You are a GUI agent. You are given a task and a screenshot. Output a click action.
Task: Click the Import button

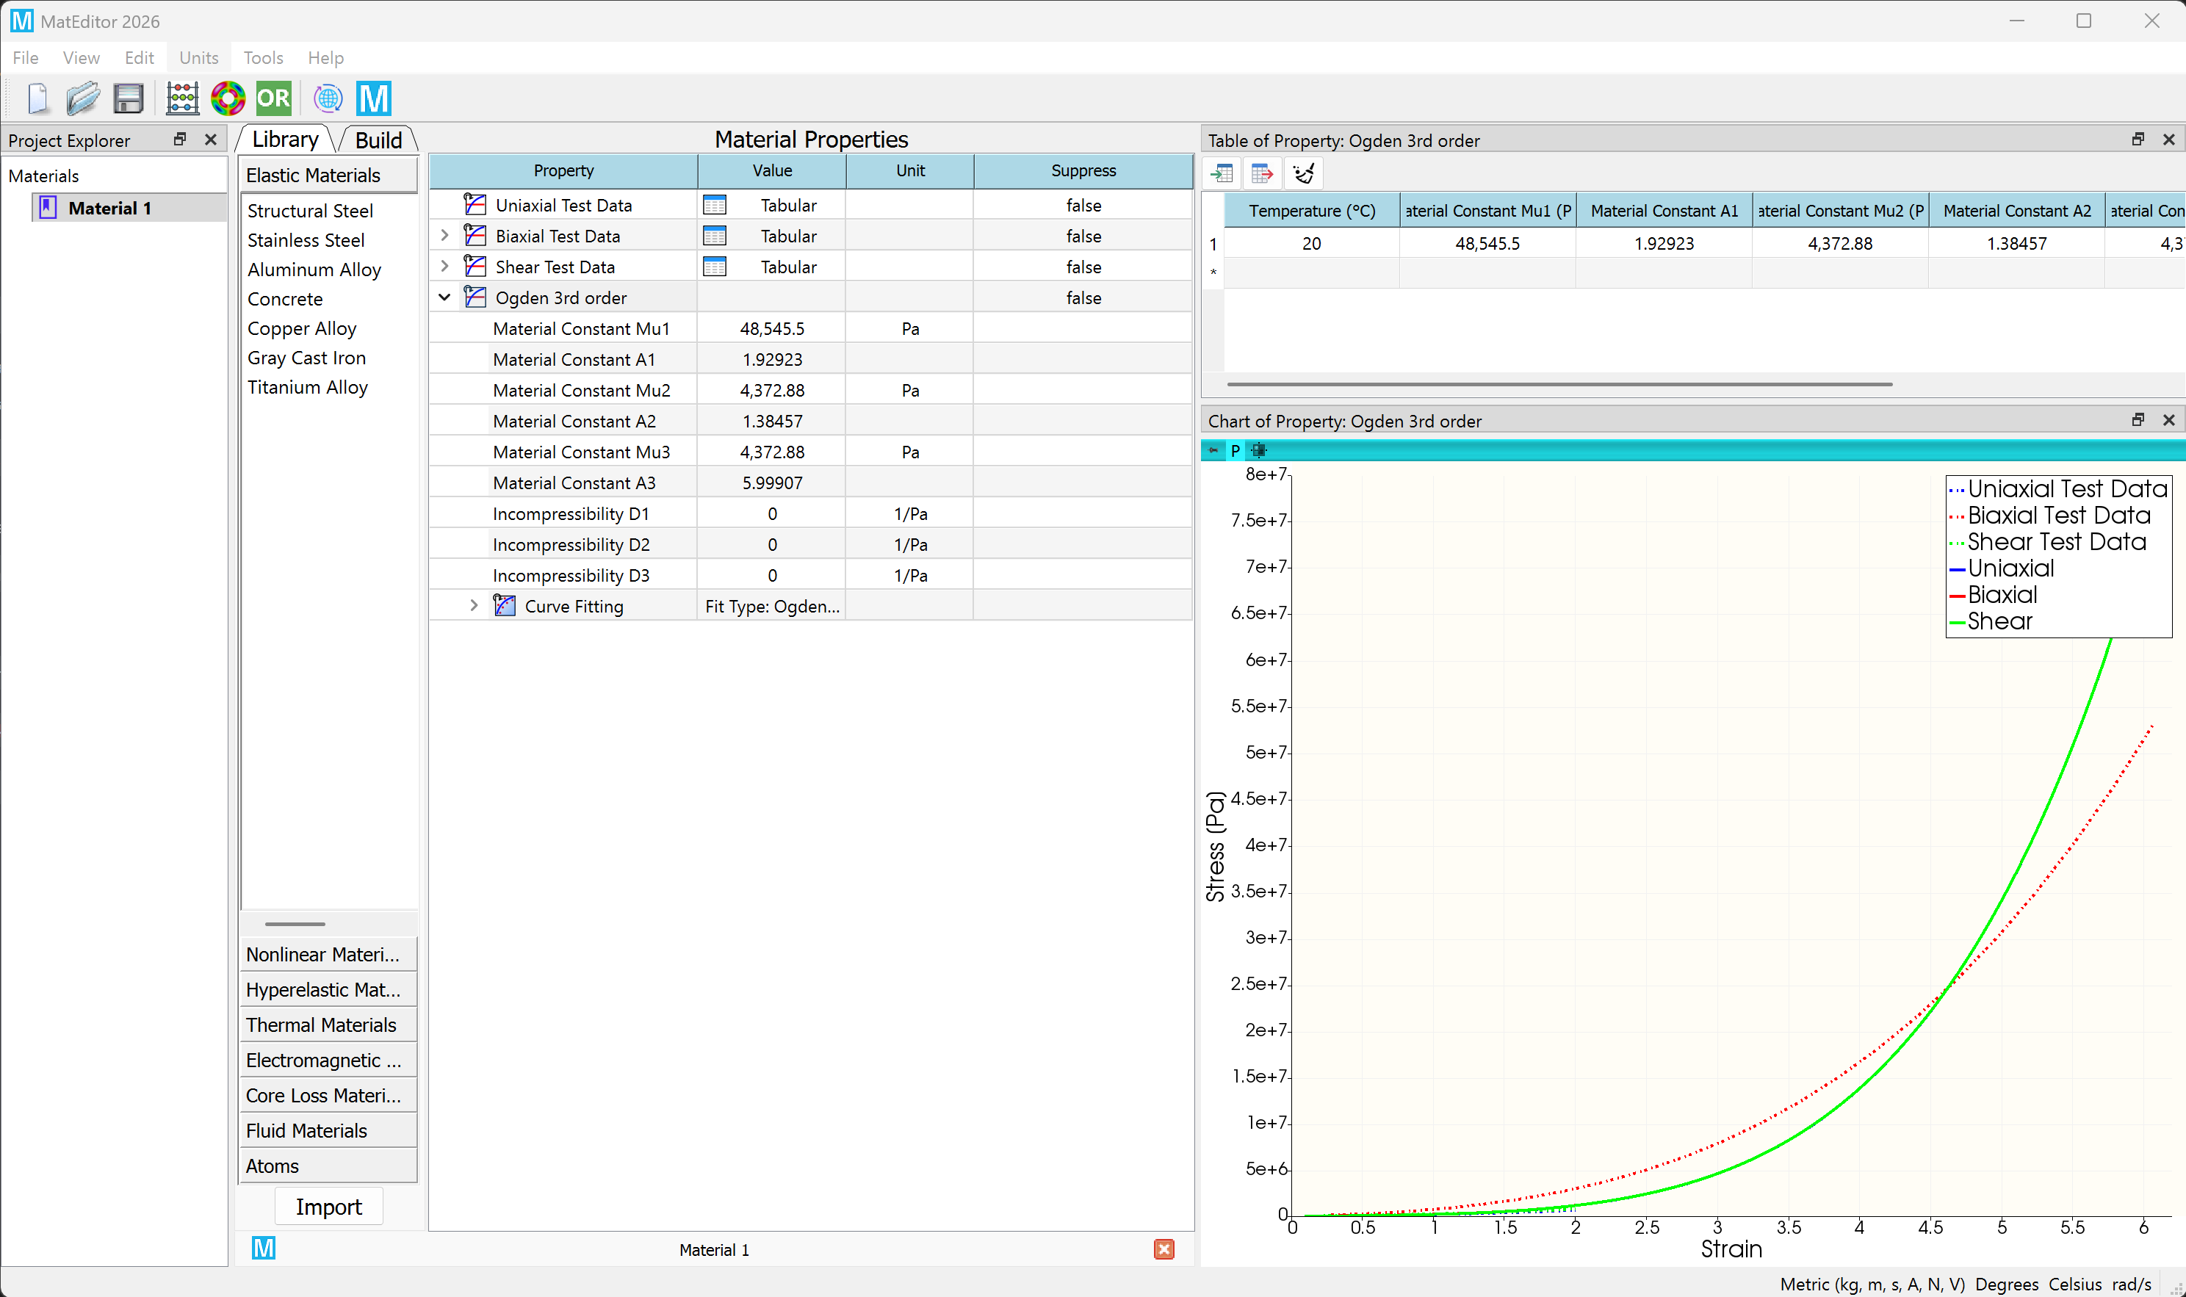328,1207
